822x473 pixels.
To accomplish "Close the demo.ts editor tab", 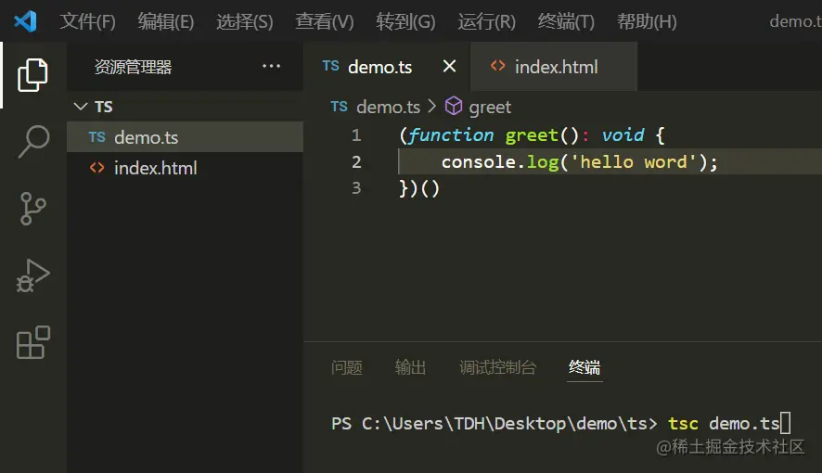I will [449, 67].
